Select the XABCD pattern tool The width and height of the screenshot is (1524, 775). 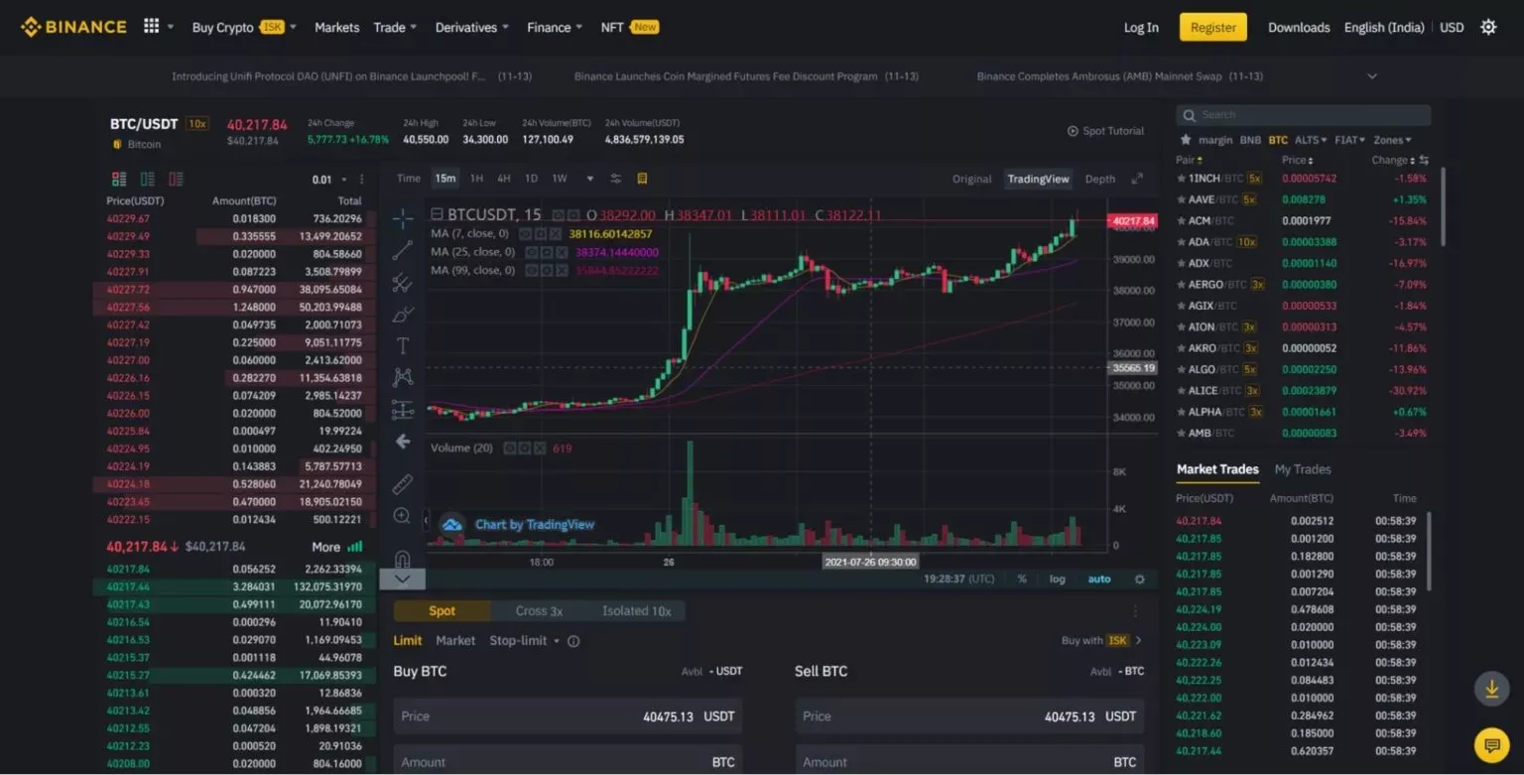pos(403,377)
